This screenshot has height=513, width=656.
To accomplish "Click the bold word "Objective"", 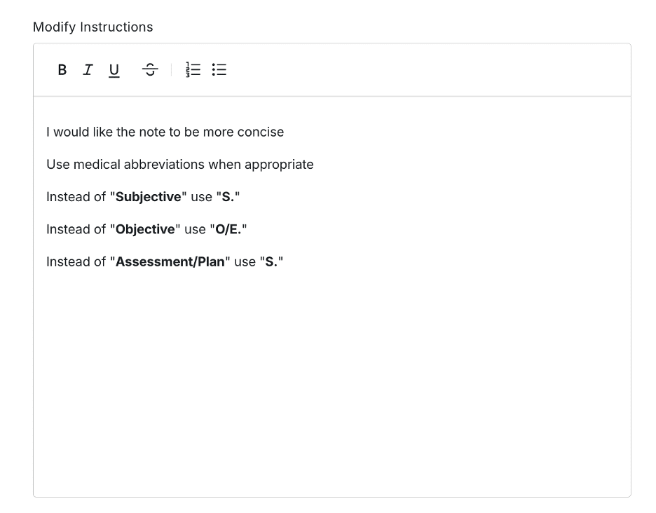I will [x=145, y=229].
